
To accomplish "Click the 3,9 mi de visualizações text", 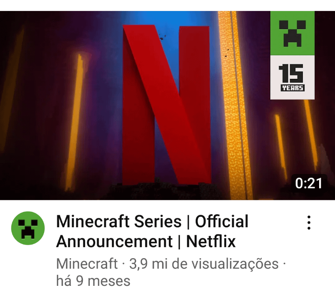I will 204,264.
